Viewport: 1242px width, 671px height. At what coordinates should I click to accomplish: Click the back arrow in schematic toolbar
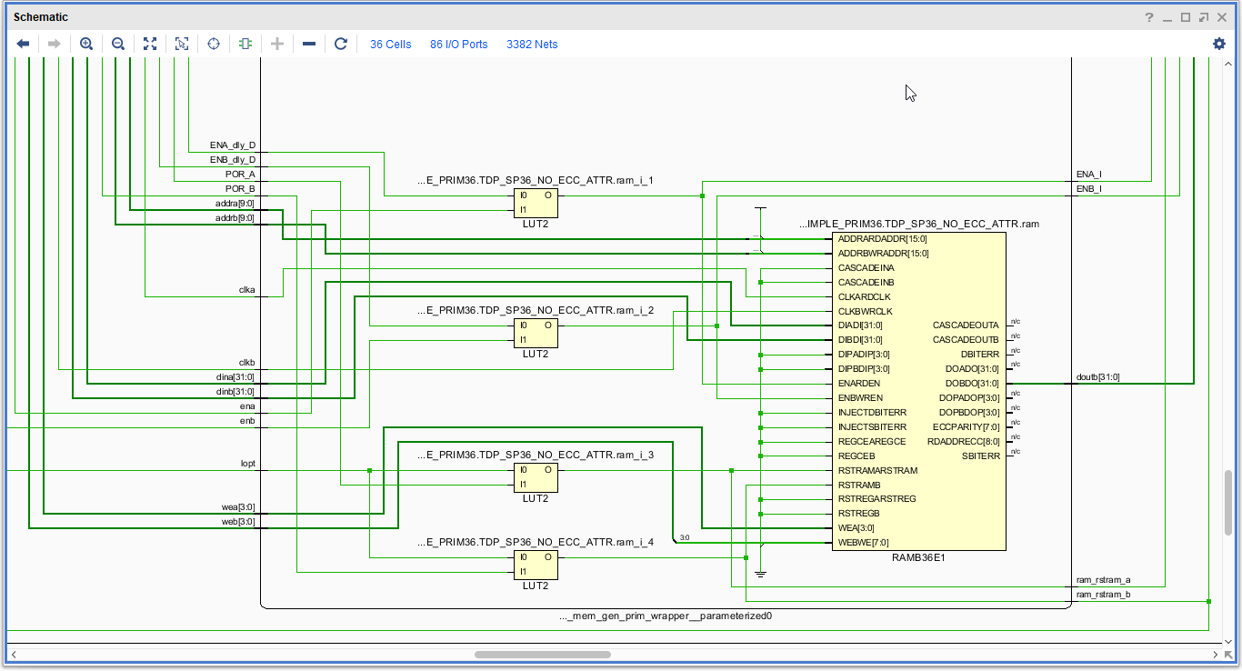[24, 44]
